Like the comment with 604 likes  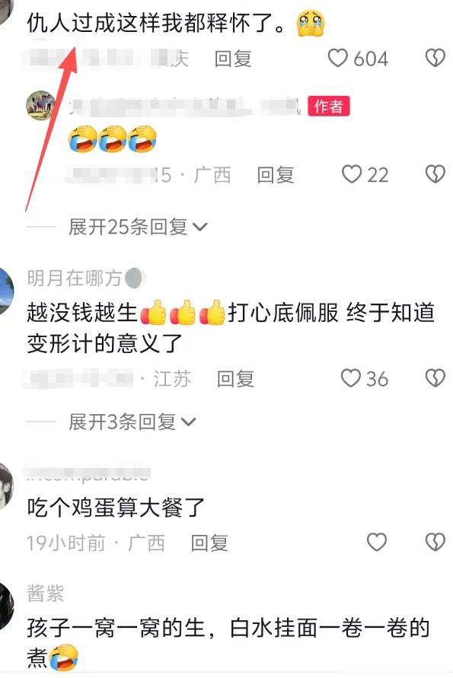tap(337, 59)
